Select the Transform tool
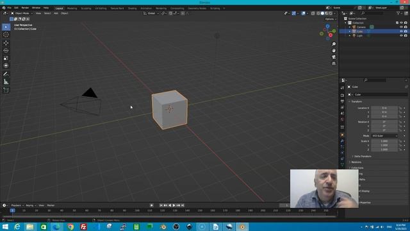The height and width of the screenshot is (231, 410). click(x=6, y=65)
